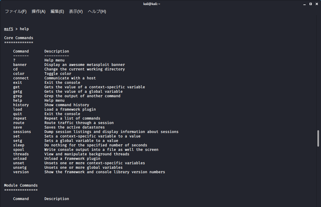This screenshot has height=207, width=321.
Task: Open the 編集(E) menu
Action: (x=57, y=11)
